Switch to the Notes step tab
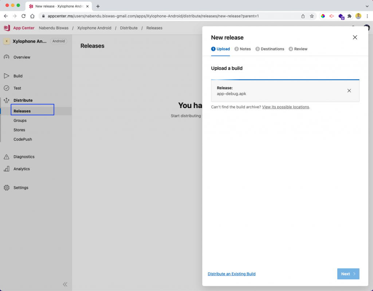 click(242, 49)
